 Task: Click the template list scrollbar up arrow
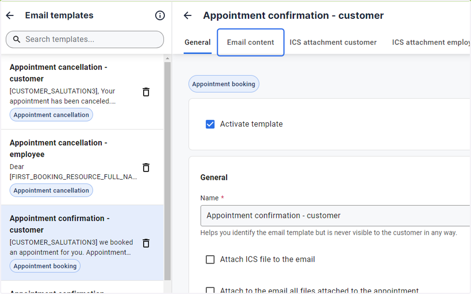click(168, 59)
